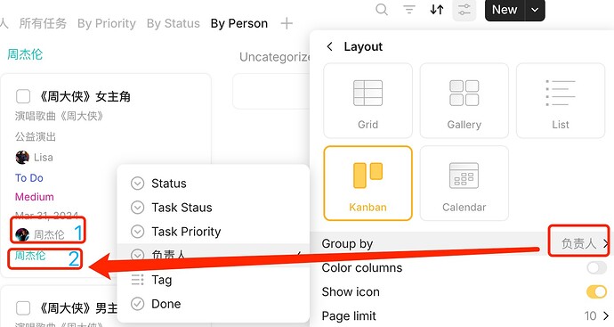Click the Task Staus type icon
The height and width of the screenshot is (327, 614).
(x=137, y=208)
